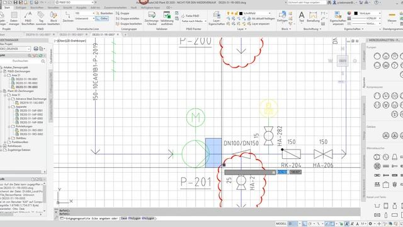Click the save icon in quick access toolbar
Image resolution: width=403 pixels, height=227 pixels.
click(15, 3)
